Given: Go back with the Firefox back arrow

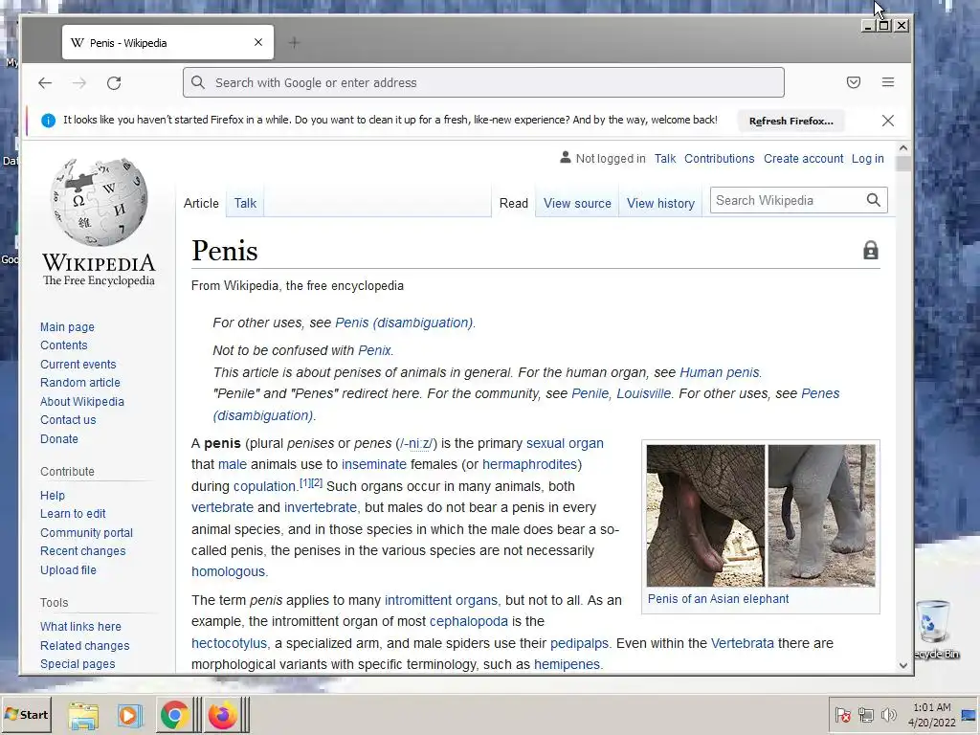Looking at the screenshot, I should pos(45,83).
